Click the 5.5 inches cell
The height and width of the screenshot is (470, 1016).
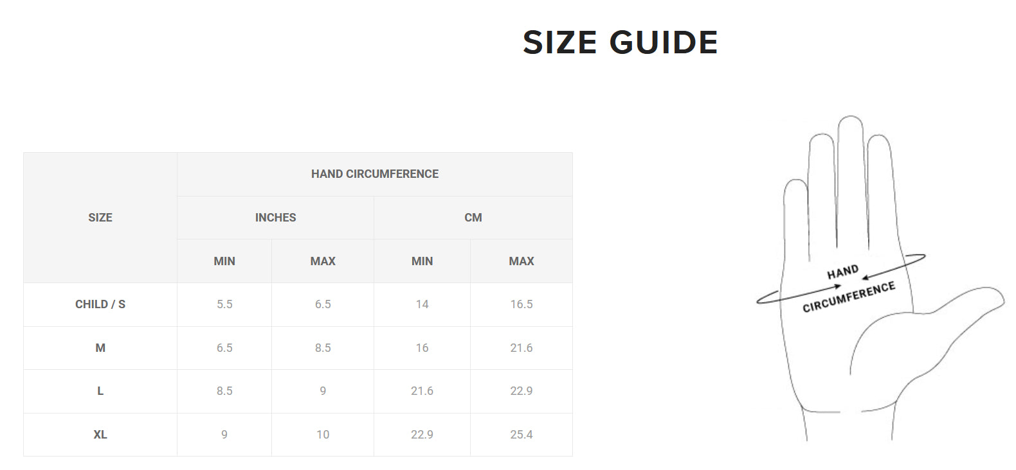click(224, 304)
